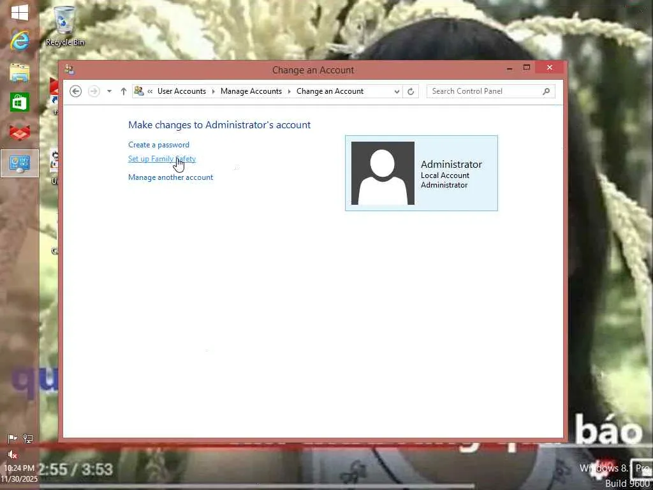Click the Forward arrow in Control Panel
Screen dimensions: 653x490
tap(94, 91)
